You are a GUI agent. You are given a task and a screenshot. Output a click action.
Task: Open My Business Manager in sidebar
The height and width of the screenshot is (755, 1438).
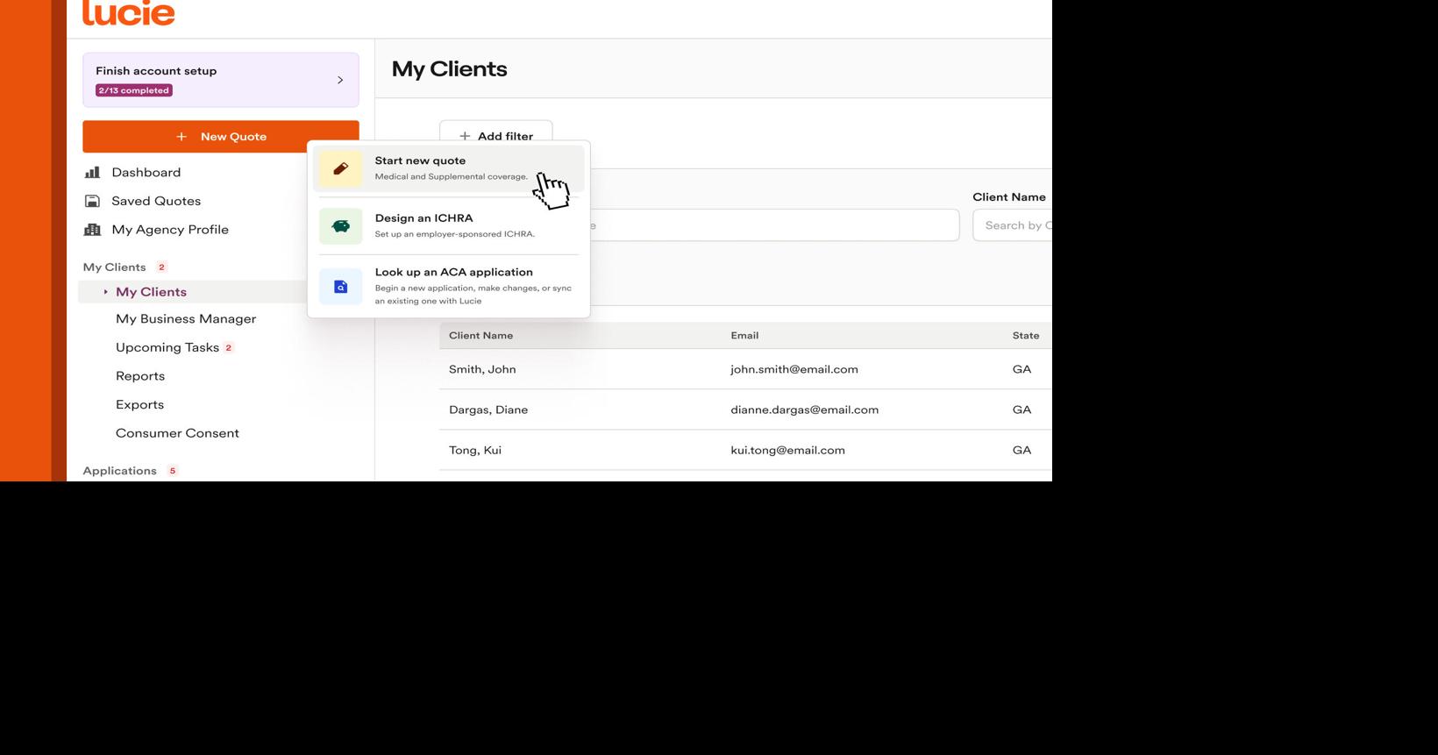tap(186, 319)
